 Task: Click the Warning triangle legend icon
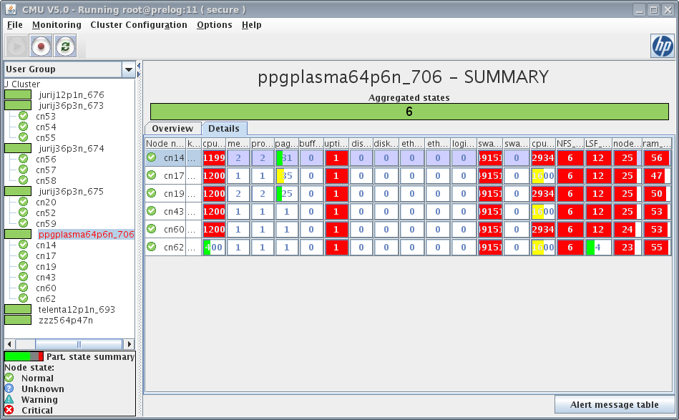tap(9, 400)
